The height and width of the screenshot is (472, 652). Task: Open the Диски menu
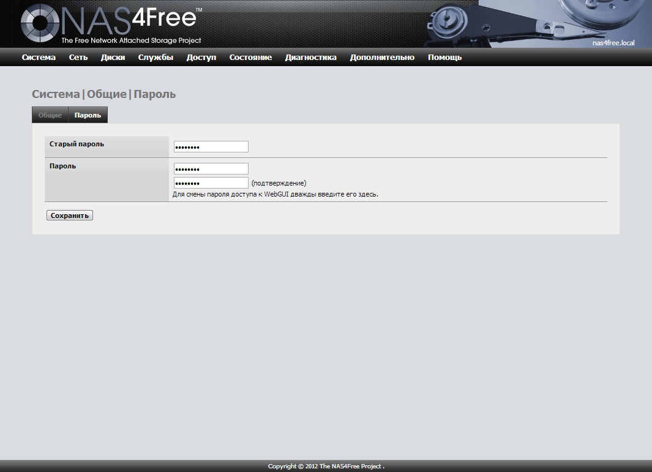[x=113, y=58]
